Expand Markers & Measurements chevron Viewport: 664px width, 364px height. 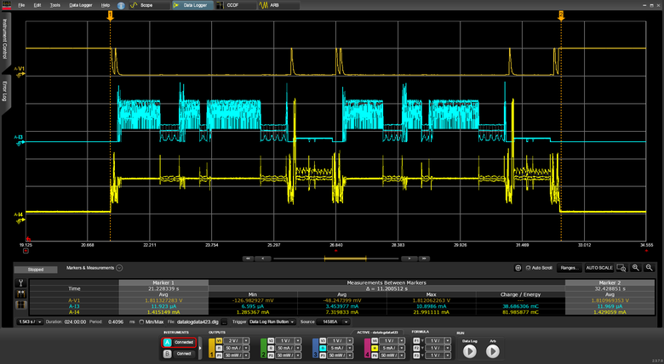click(x=119, y=268)
